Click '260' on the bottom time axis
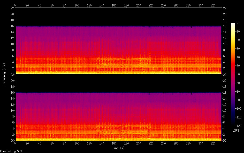Screen dimensions: 244x153 [176, 143]
